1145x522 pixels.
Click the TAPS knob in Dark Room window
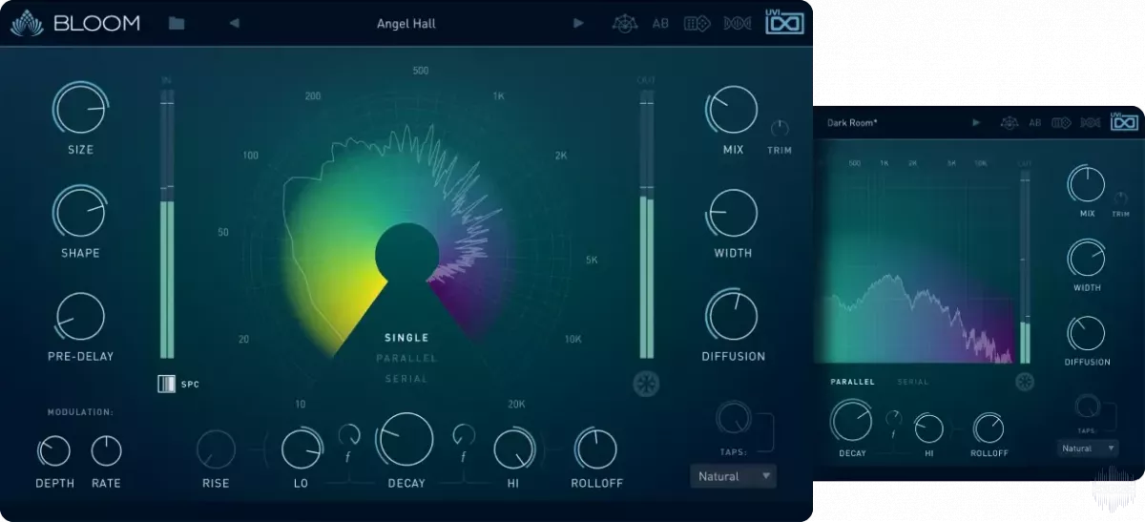tap(1087, 406)
